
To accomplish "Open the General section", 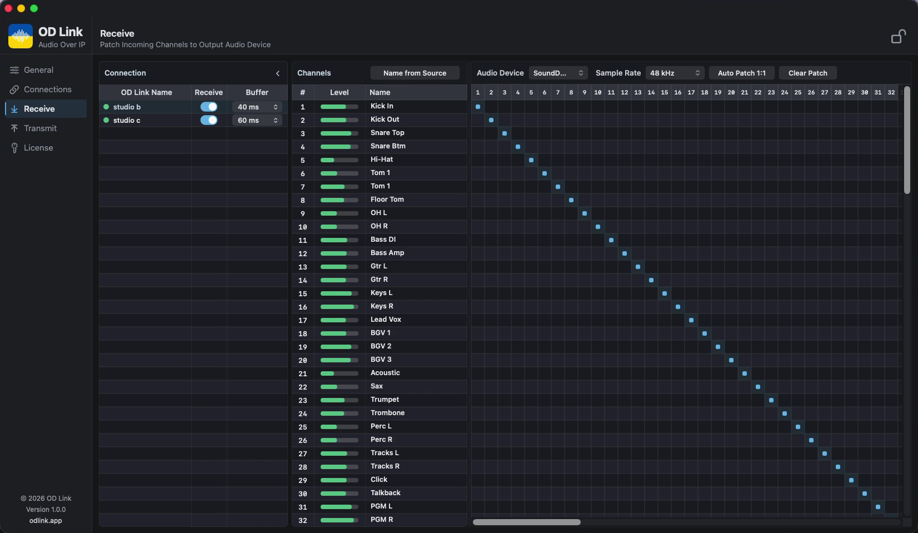I will tap(46, 70).
